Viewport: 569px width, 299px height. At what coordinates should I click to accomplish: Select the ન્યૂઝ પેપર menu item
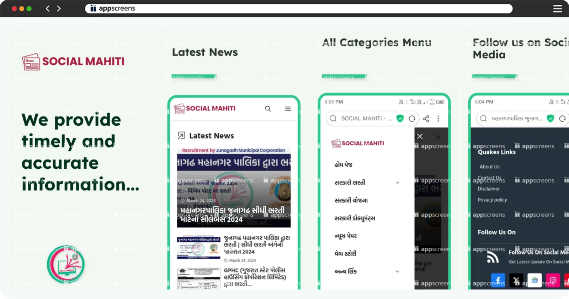(x=345, y=236)
